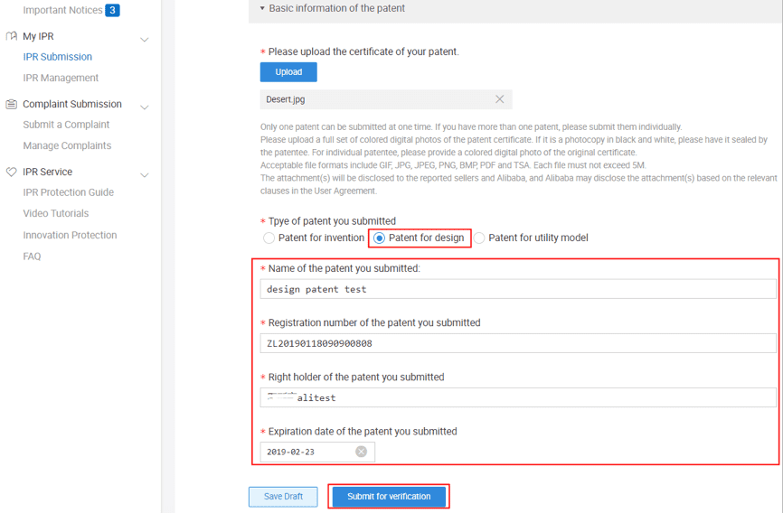Click the Important Notices count badge
Screen dimensions: 783x513
click(x=112, y=11)
